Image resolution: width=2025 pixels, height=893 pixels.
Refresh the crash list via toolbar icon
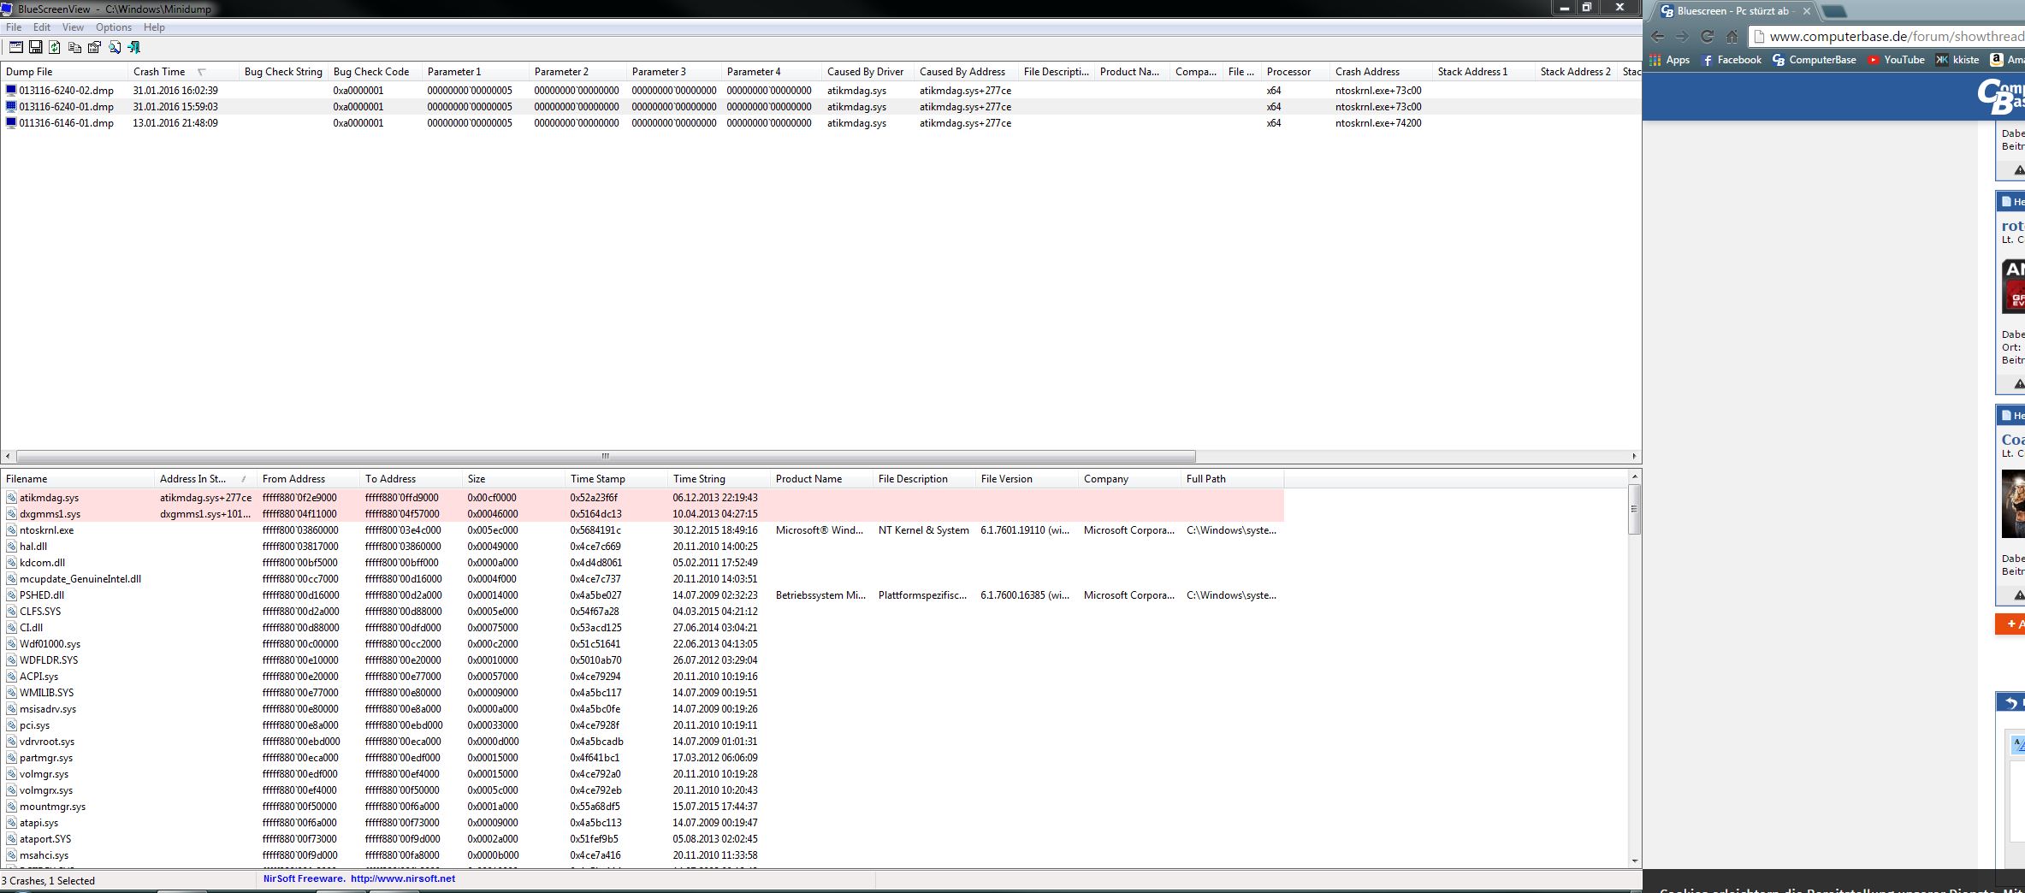(x=55, y=47)
